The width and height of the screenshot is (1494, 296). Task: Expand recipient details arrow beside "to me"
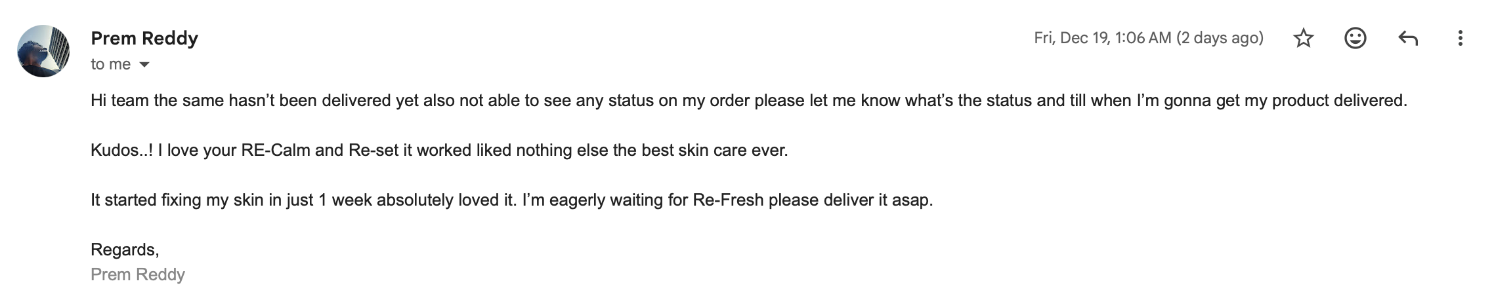[x=144, y=65]
